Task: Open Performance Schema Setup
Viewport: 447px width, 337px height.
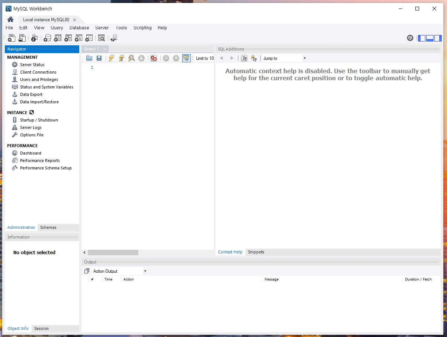Action: coord(46,168)
